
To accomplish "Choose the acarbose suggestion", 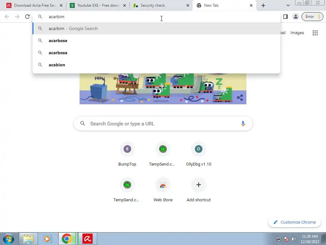I will tap(156, 41).
